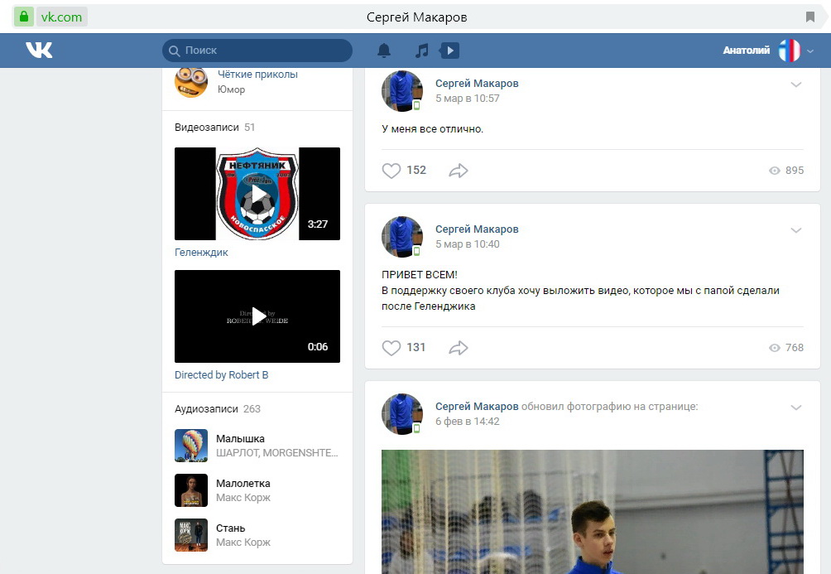
Task: Play the 'Directed by Robert B' video
Action: 257,316
